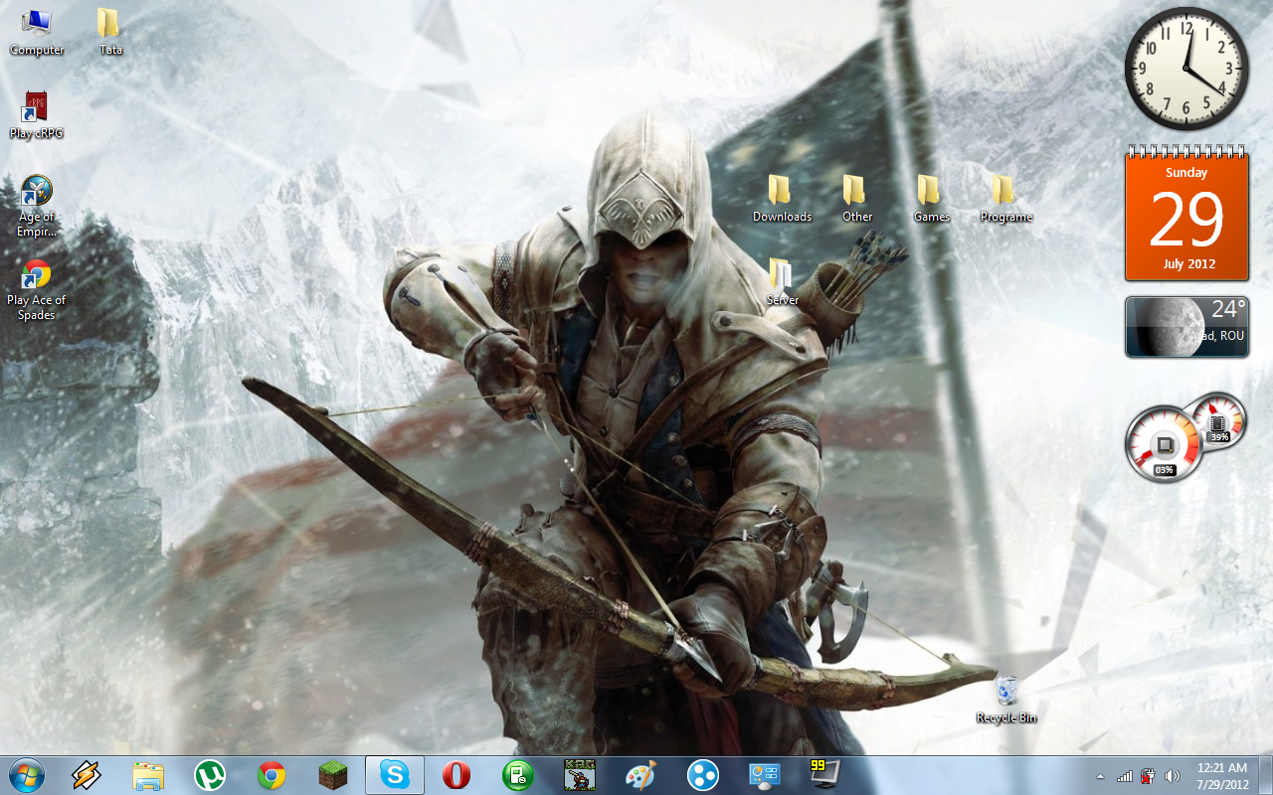
Task: Launch Winamp from the taskbar
Action: (87, 775)
